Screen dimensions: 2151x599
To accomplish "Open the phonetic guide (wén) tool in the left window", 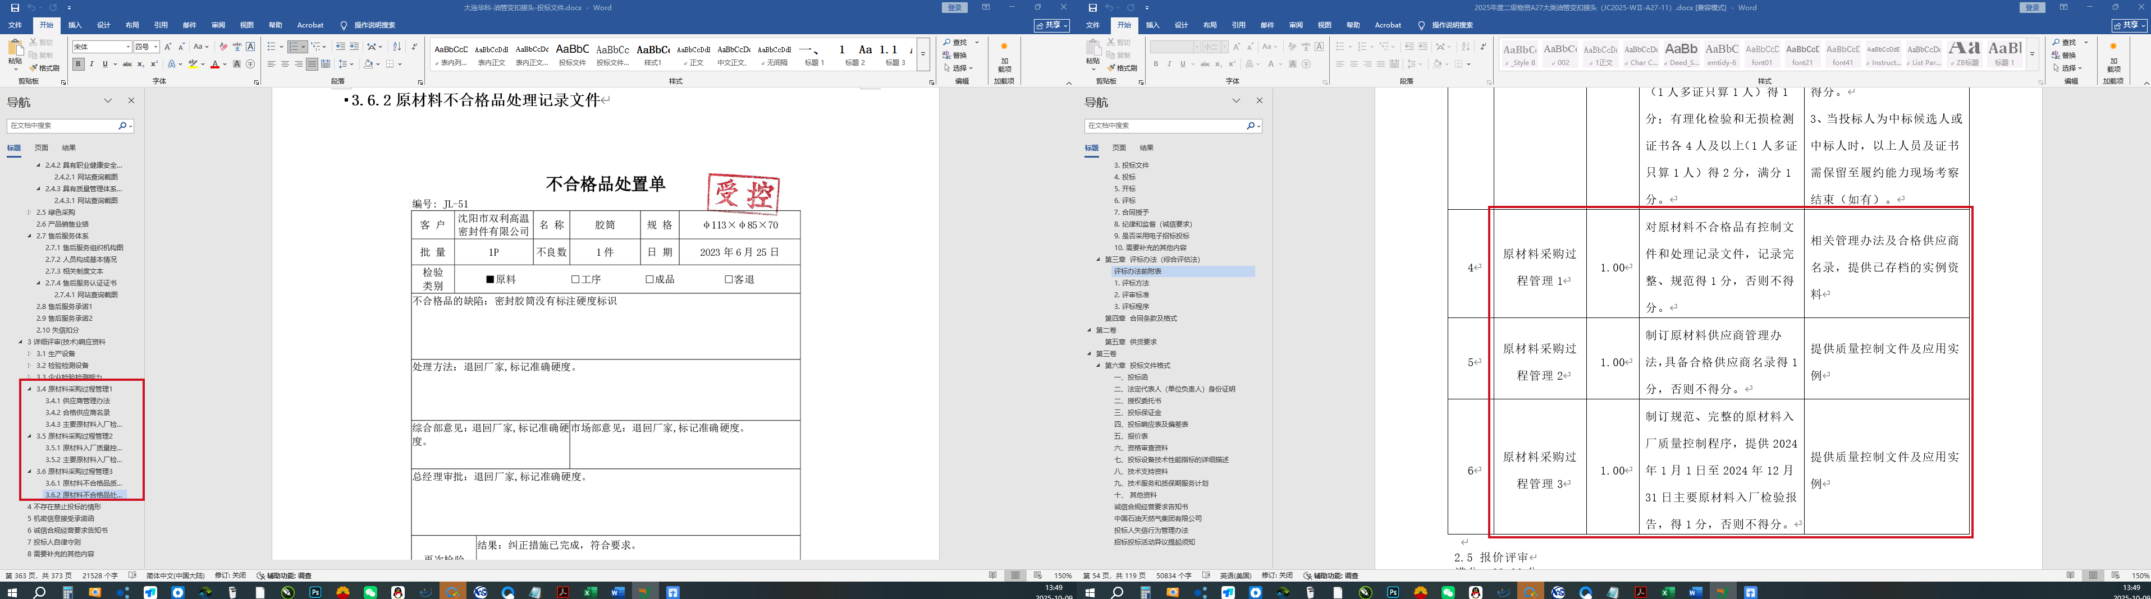I will (x=236, y=47).
